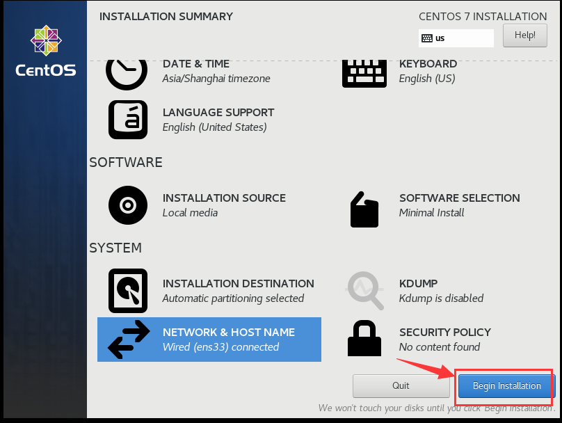Open Minimal Install software selection
Screen dimensions: 562x423
point(431,213)
